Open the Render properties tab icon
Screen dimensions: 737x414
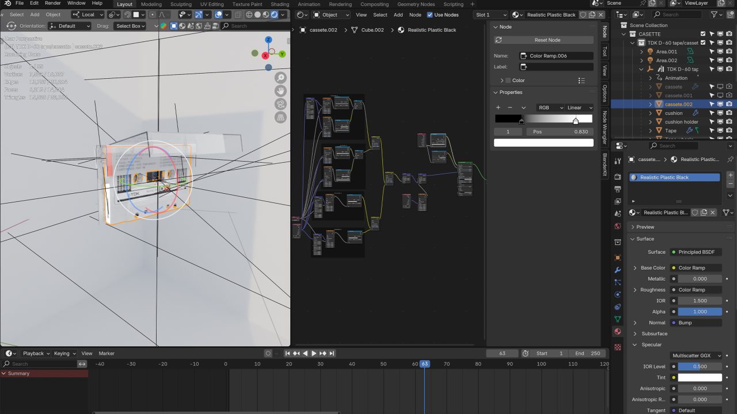[618, 177]
